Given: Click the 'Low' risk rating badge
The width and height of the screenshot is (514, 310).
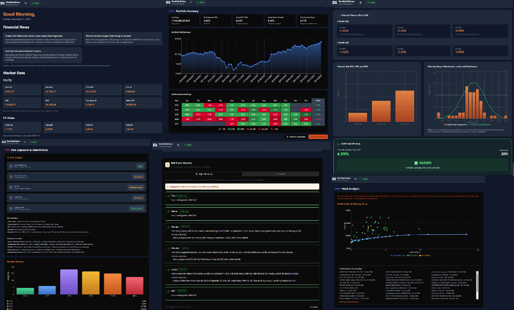Looking at the screenshot, I should click(x=141, y=166).
